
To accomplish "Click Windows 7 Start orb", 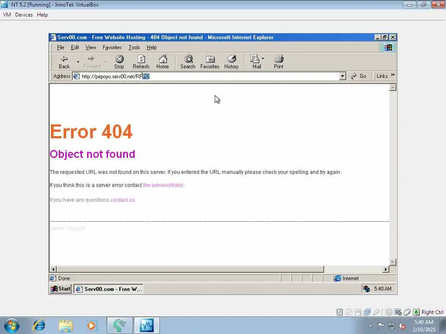I will click(12, 325).
